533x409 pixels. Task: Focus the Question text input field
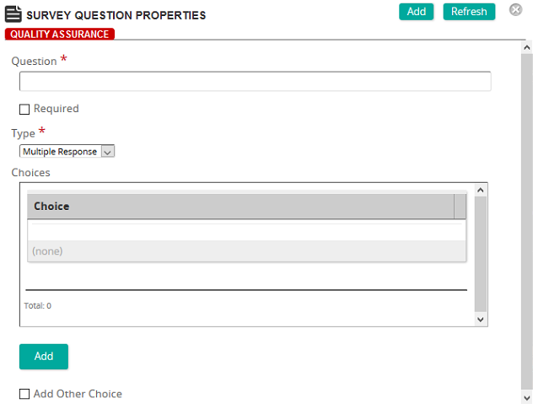pyautogui.click(x=255, y=81)
